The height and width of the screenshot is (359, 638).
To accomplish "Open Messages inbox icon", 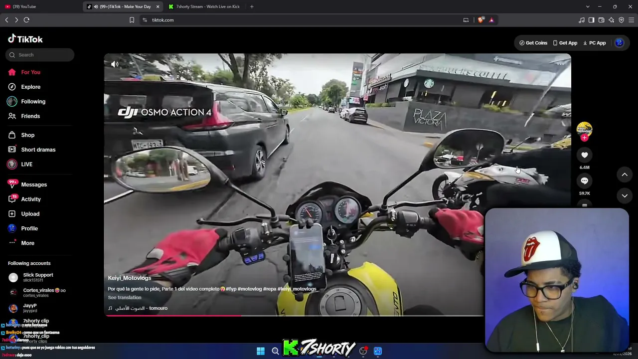I will [x=12, y=184].
